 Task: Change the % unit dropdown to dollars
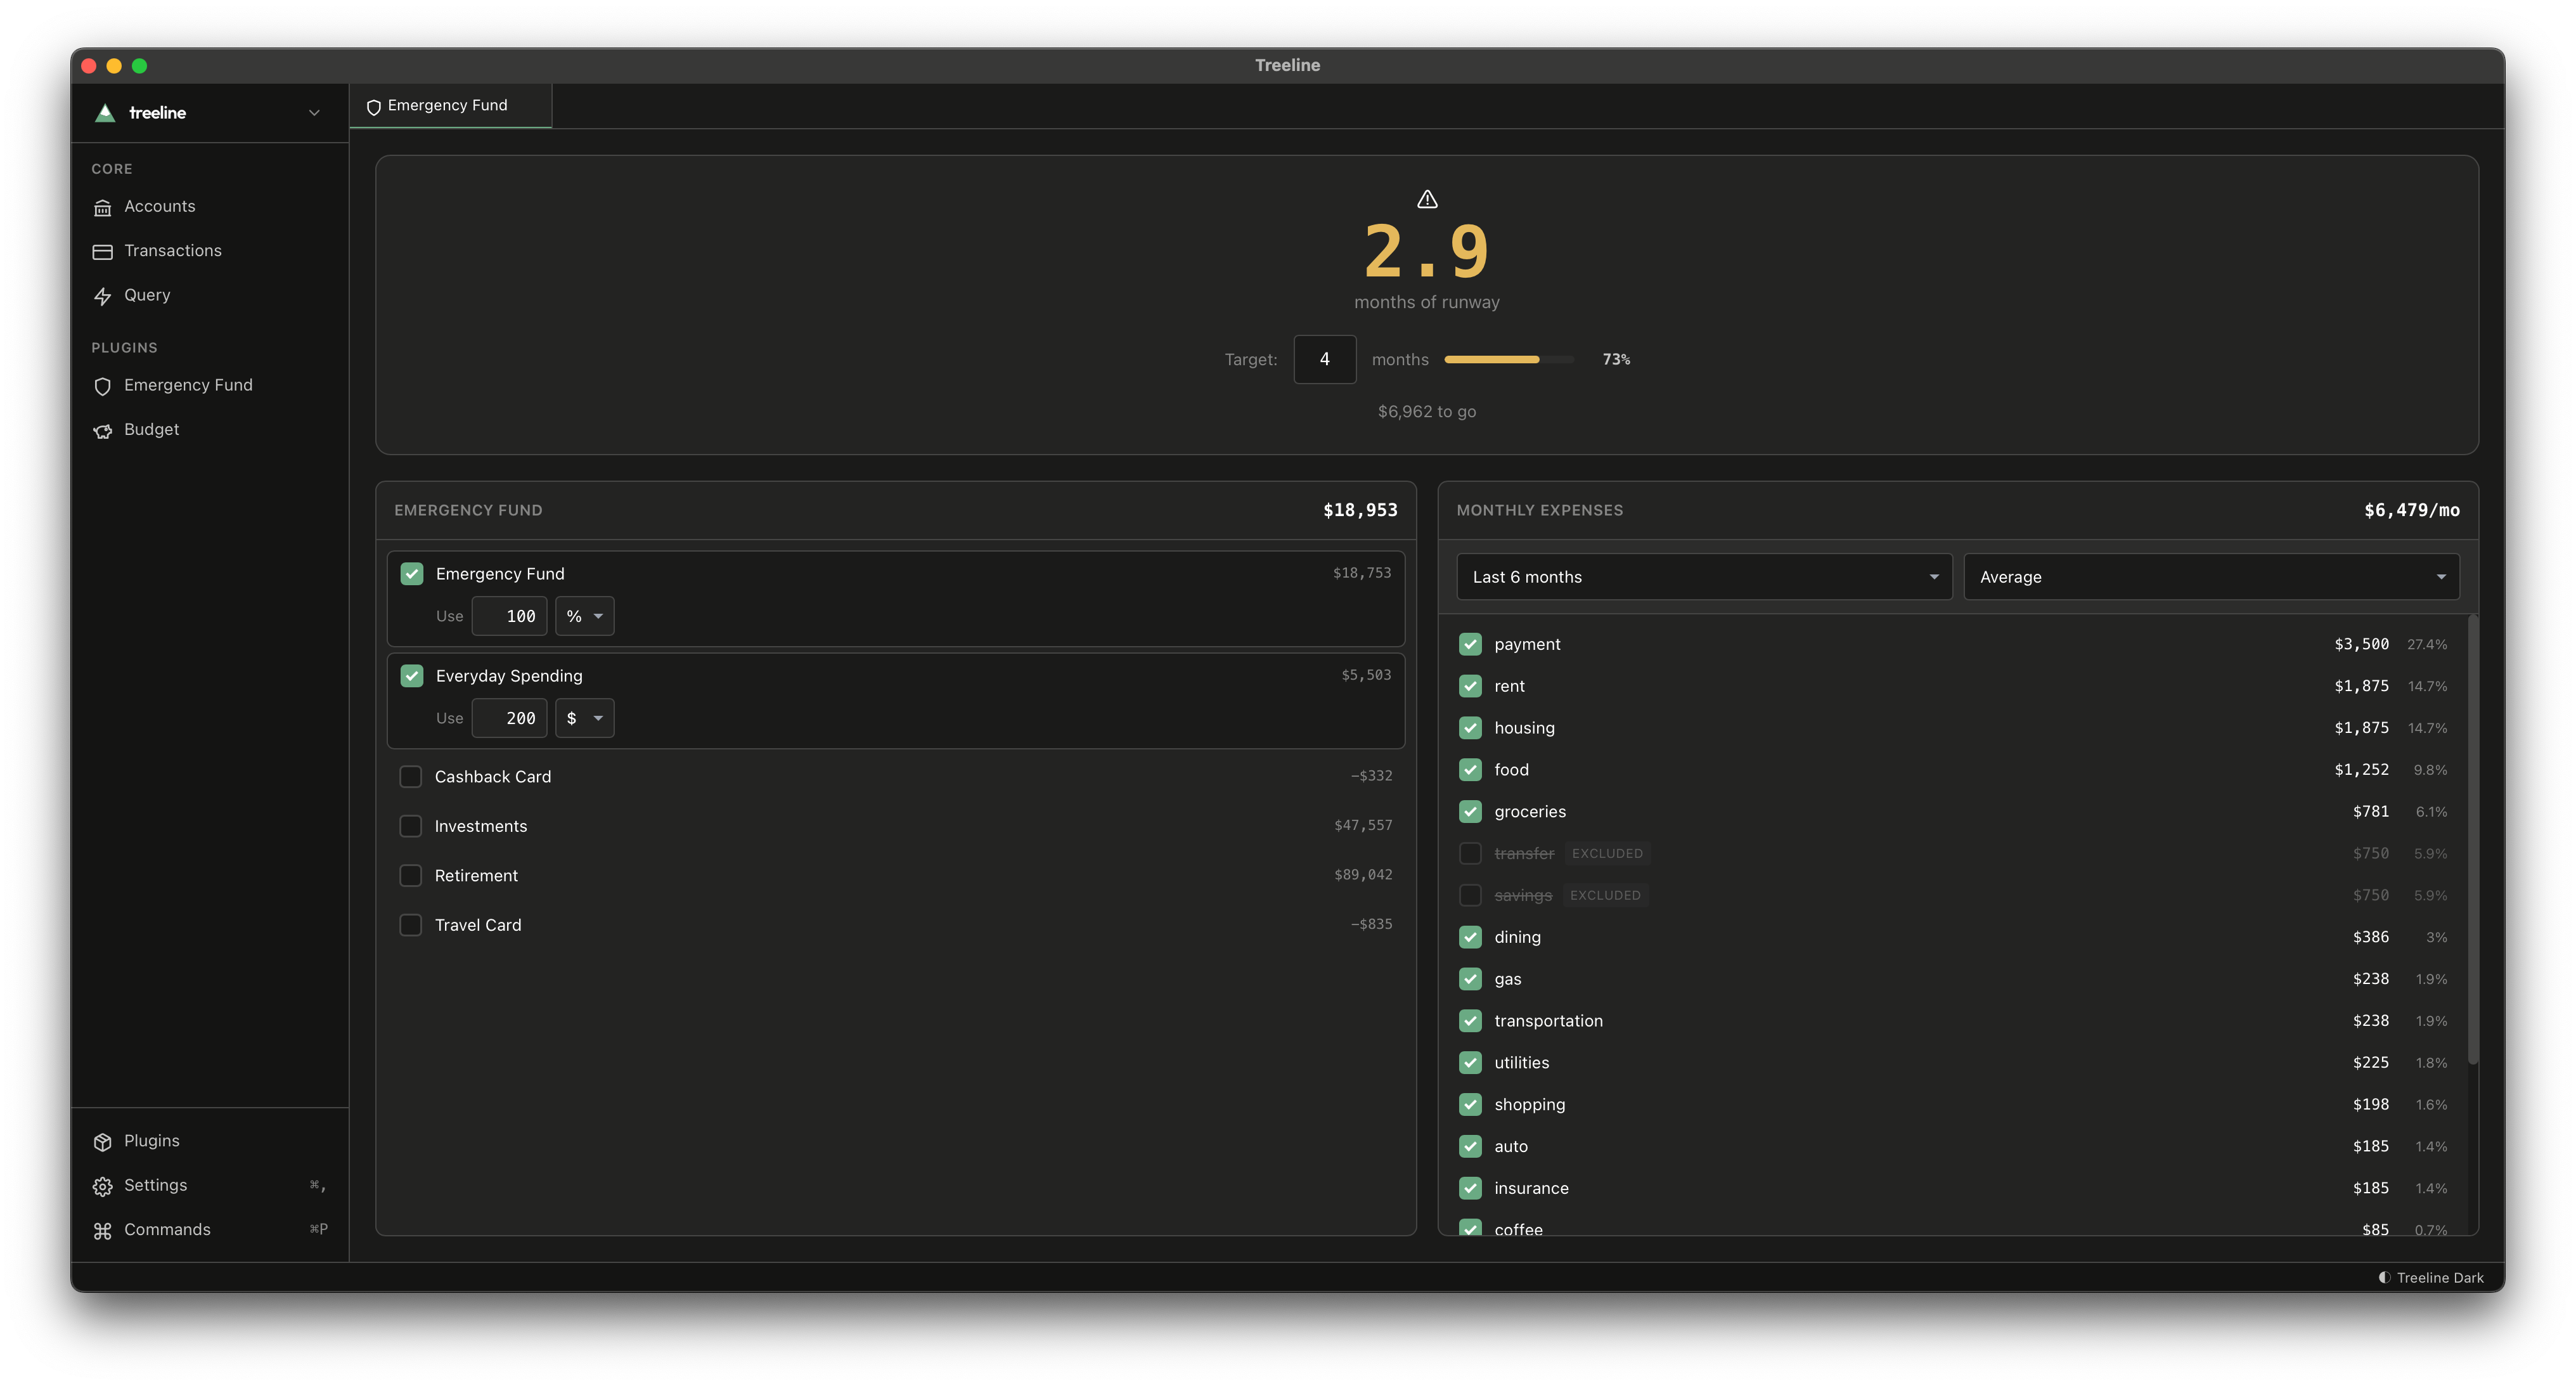tap(584, 616)
